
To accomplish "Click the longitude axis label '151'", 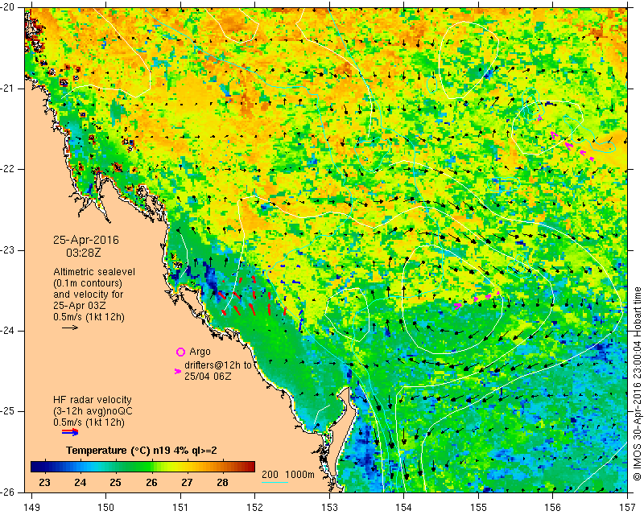I will (x=180, y=508).
